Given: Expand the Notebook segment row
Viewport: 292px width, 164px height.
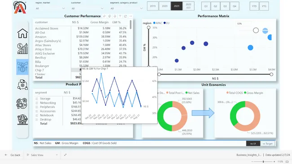Looking at the screenshot, I should coord(37,115).
